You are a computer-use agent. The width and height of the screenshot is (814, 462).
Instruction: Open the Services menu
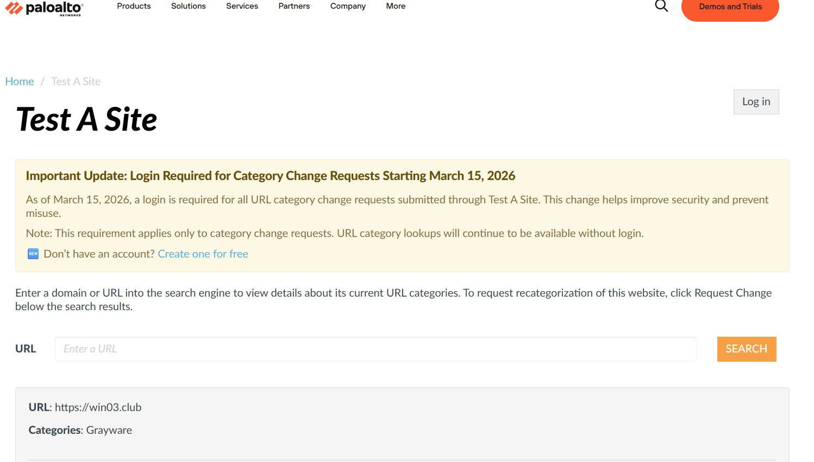[242, 6]
